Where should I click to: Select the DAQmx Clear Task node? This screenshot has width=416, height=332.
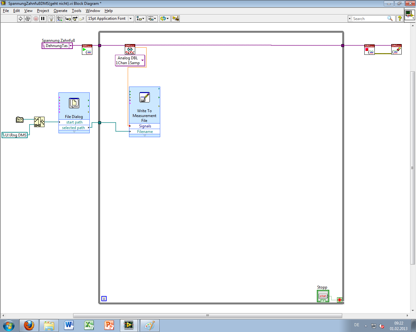(x=396, y=49)
